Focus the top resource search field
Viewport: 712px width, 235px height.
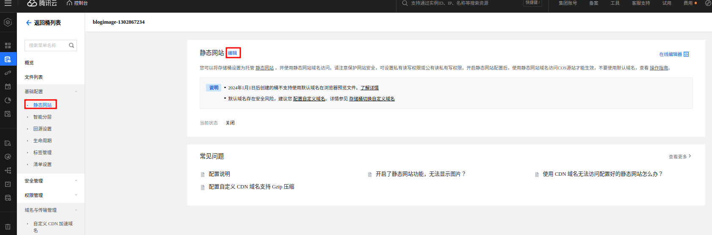461,3
